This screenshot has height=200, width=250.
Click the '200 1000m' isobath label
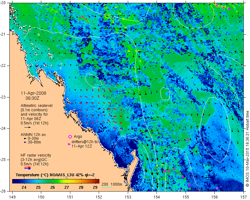(112, 184)
